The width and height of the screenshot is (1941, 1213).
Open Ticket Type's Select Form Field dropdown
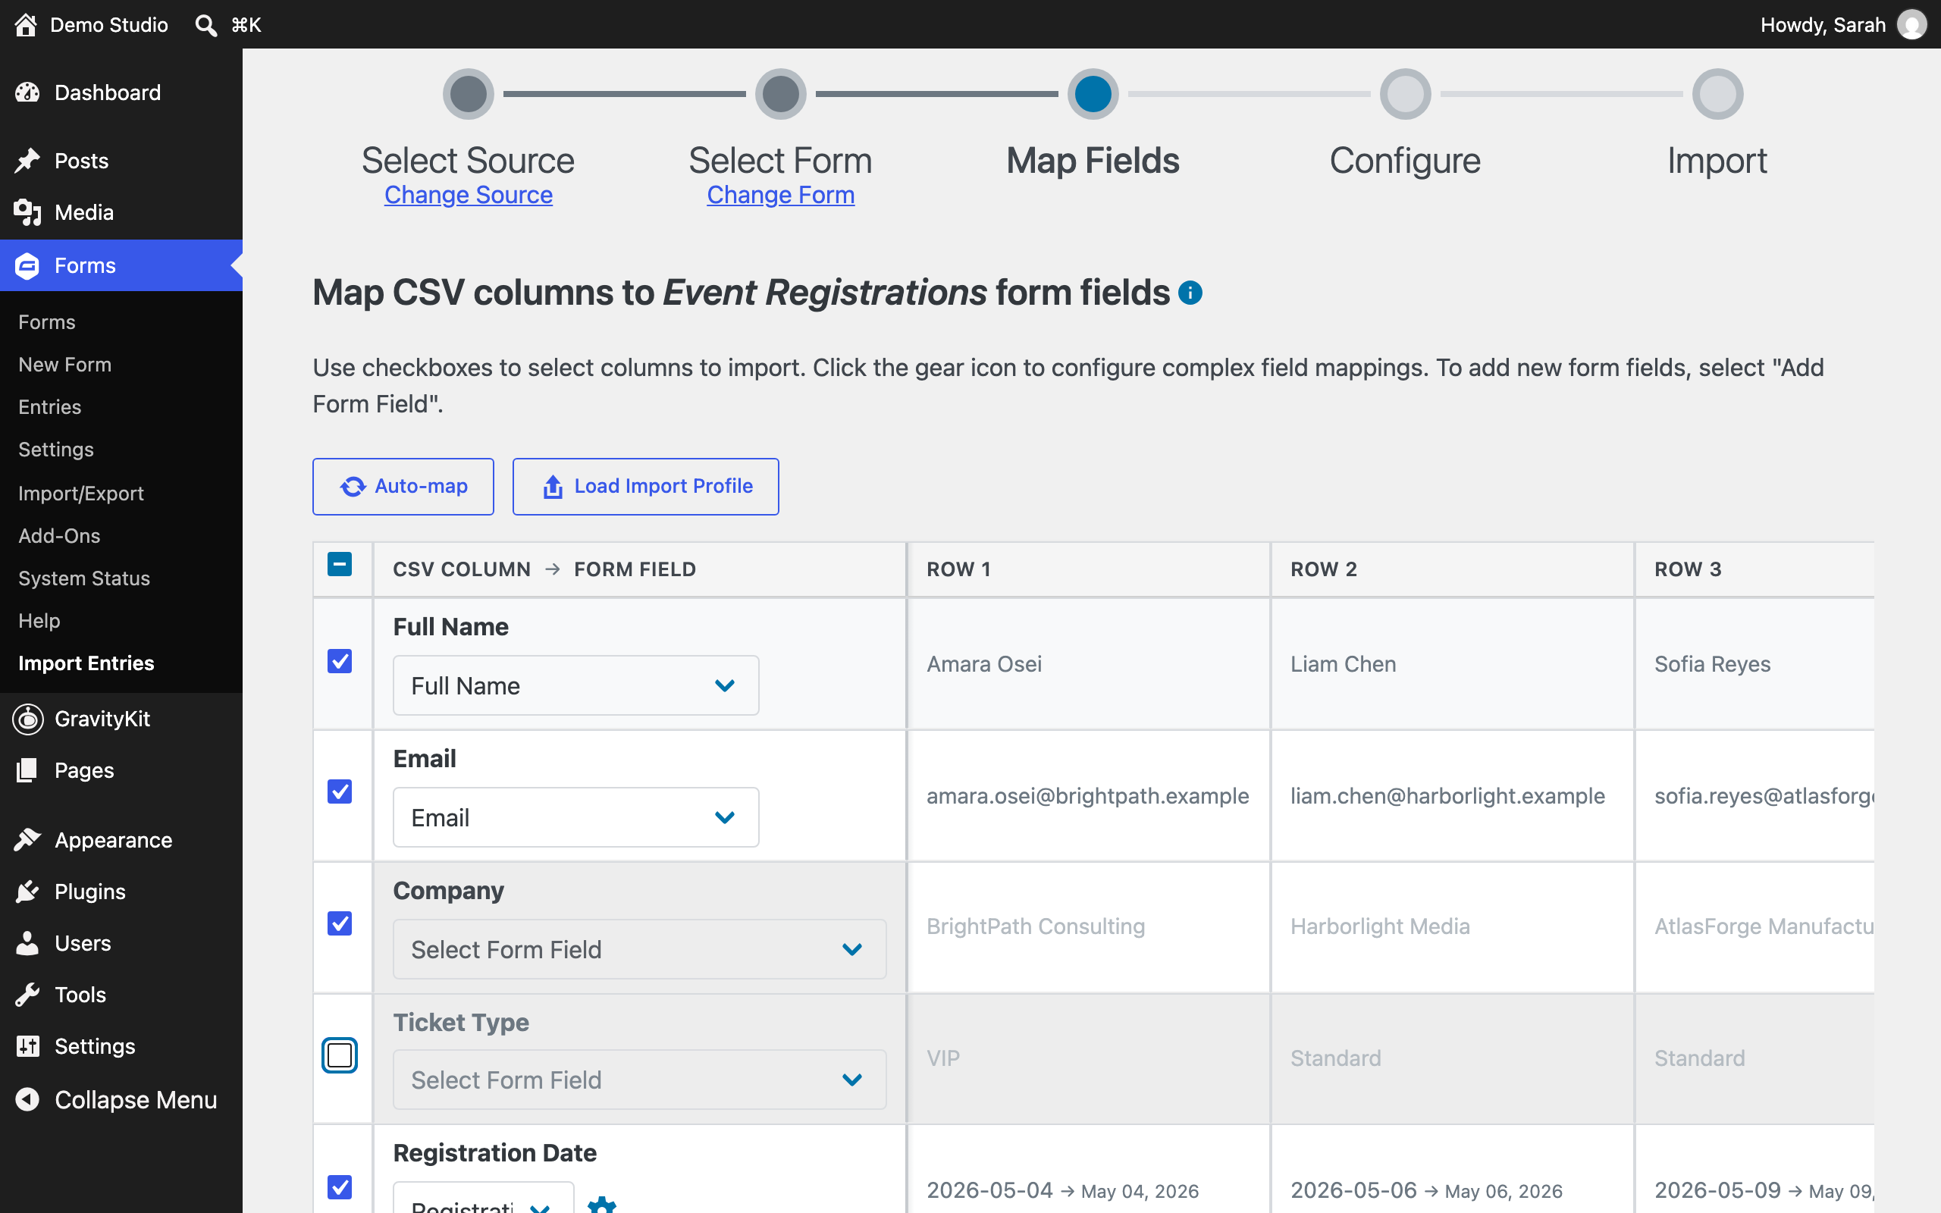coord(639,1080)
